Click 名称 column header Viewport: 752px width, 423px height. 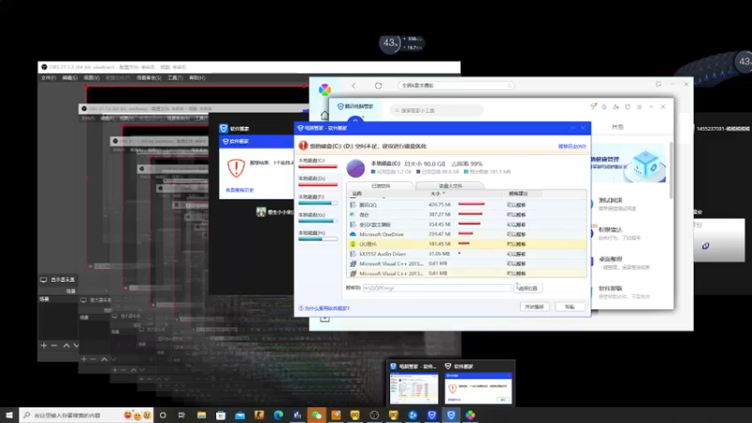point(357,194)
